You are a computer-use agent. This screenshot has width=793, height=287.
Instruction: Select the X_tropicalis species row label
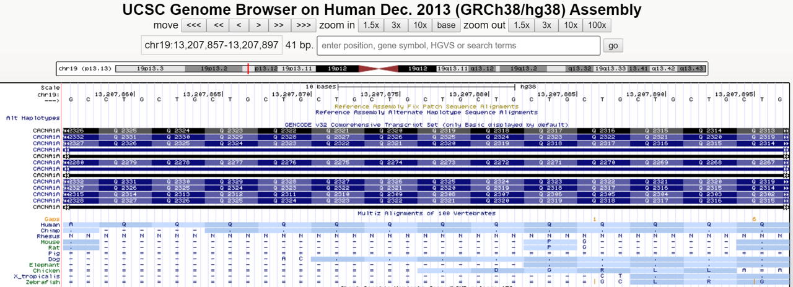click(x=38, y=276)
